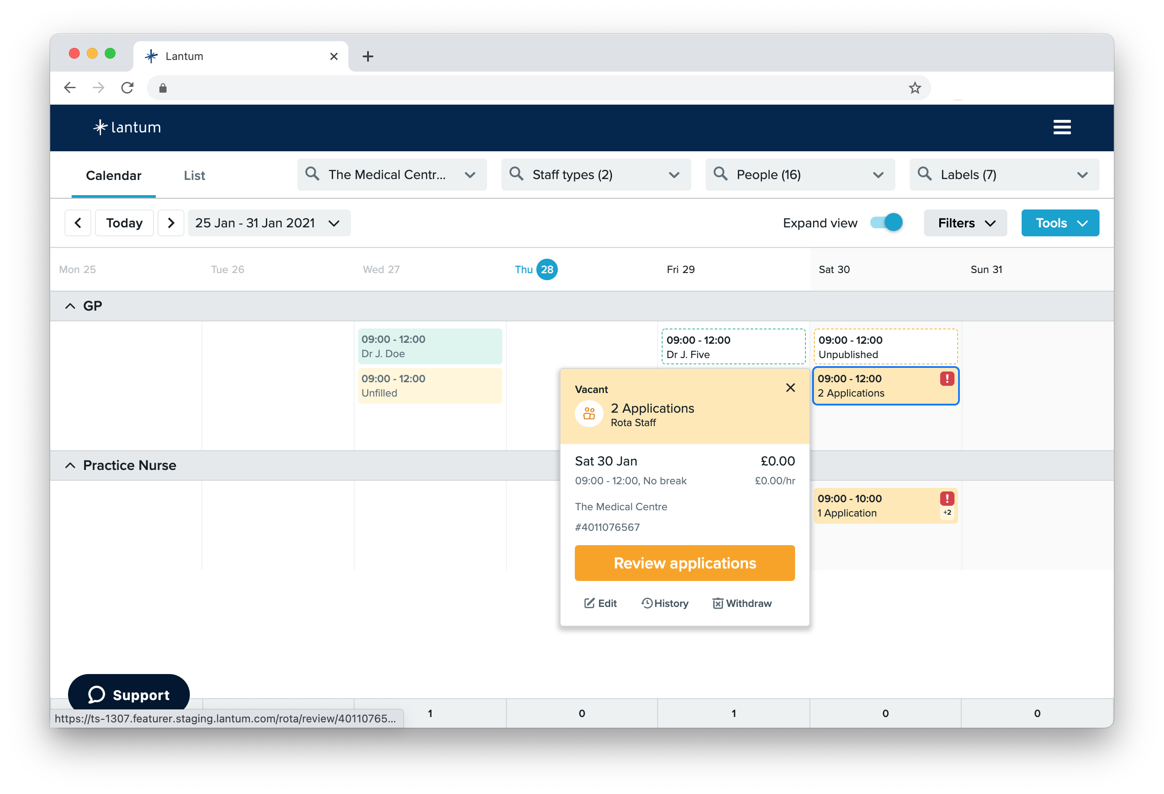
Task: Select the Unfilled shift on Wed 27
Action: (x=430, y=385)
